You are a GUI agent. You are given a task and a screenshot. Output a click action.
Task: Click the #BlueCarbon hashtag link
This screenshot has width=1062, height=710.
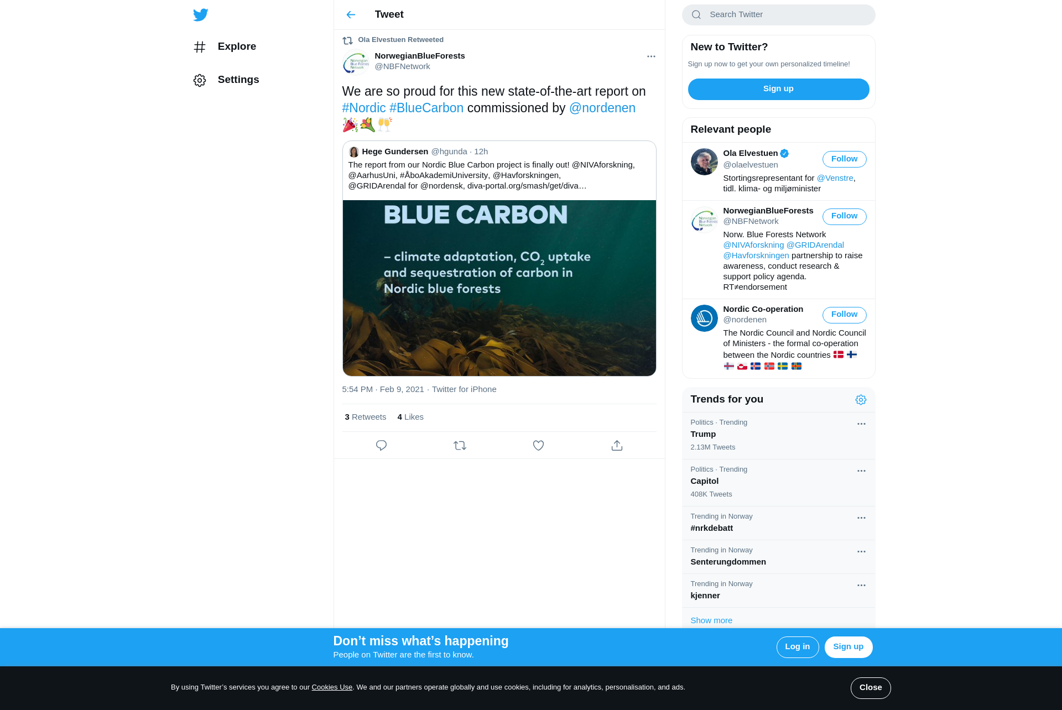(x=426, y=108)
